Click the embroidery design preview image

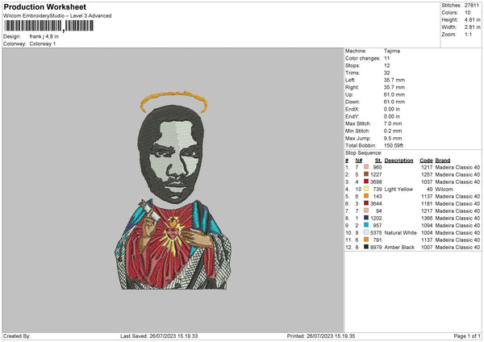(x=171, y=193)
